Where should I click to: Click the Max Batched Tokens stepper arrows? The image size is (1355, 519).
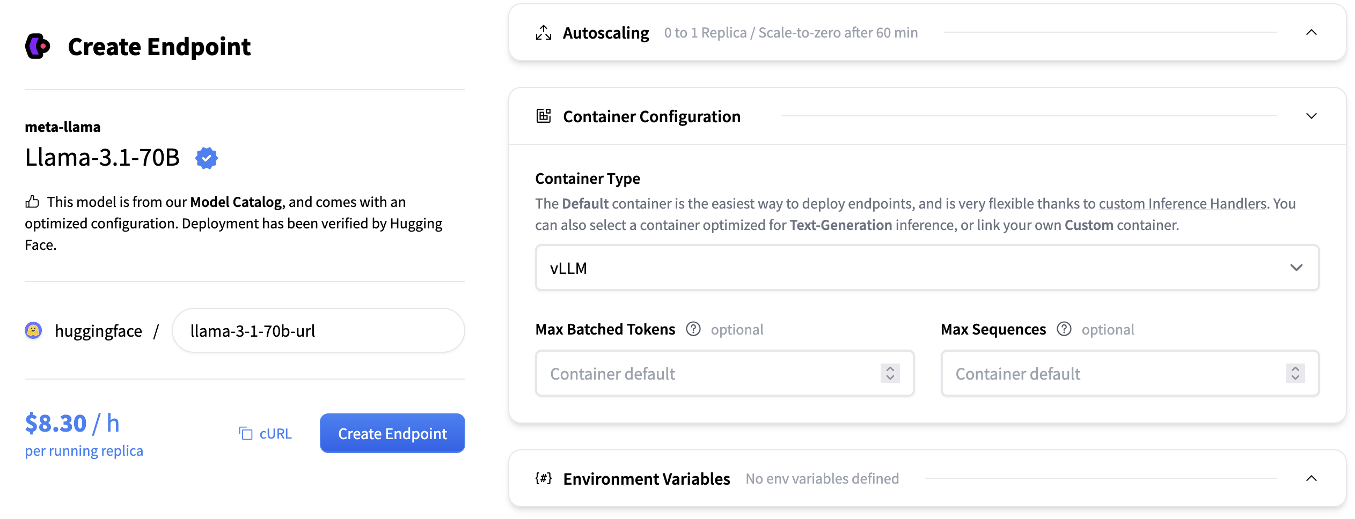pyautogui.click(x=890, y=373)
